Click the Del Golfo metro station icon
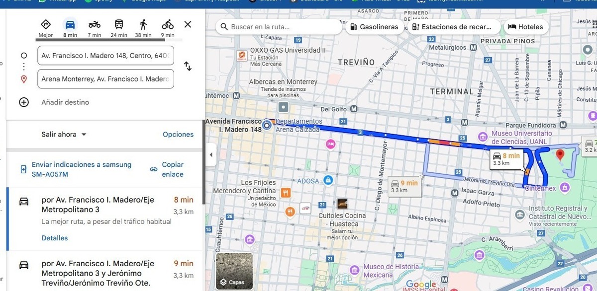 [354, 109]
